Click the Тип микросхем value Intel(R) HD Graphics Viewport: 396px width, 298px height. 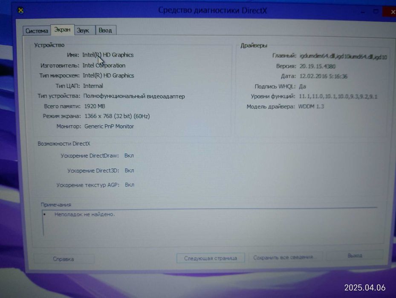point(108,75)
